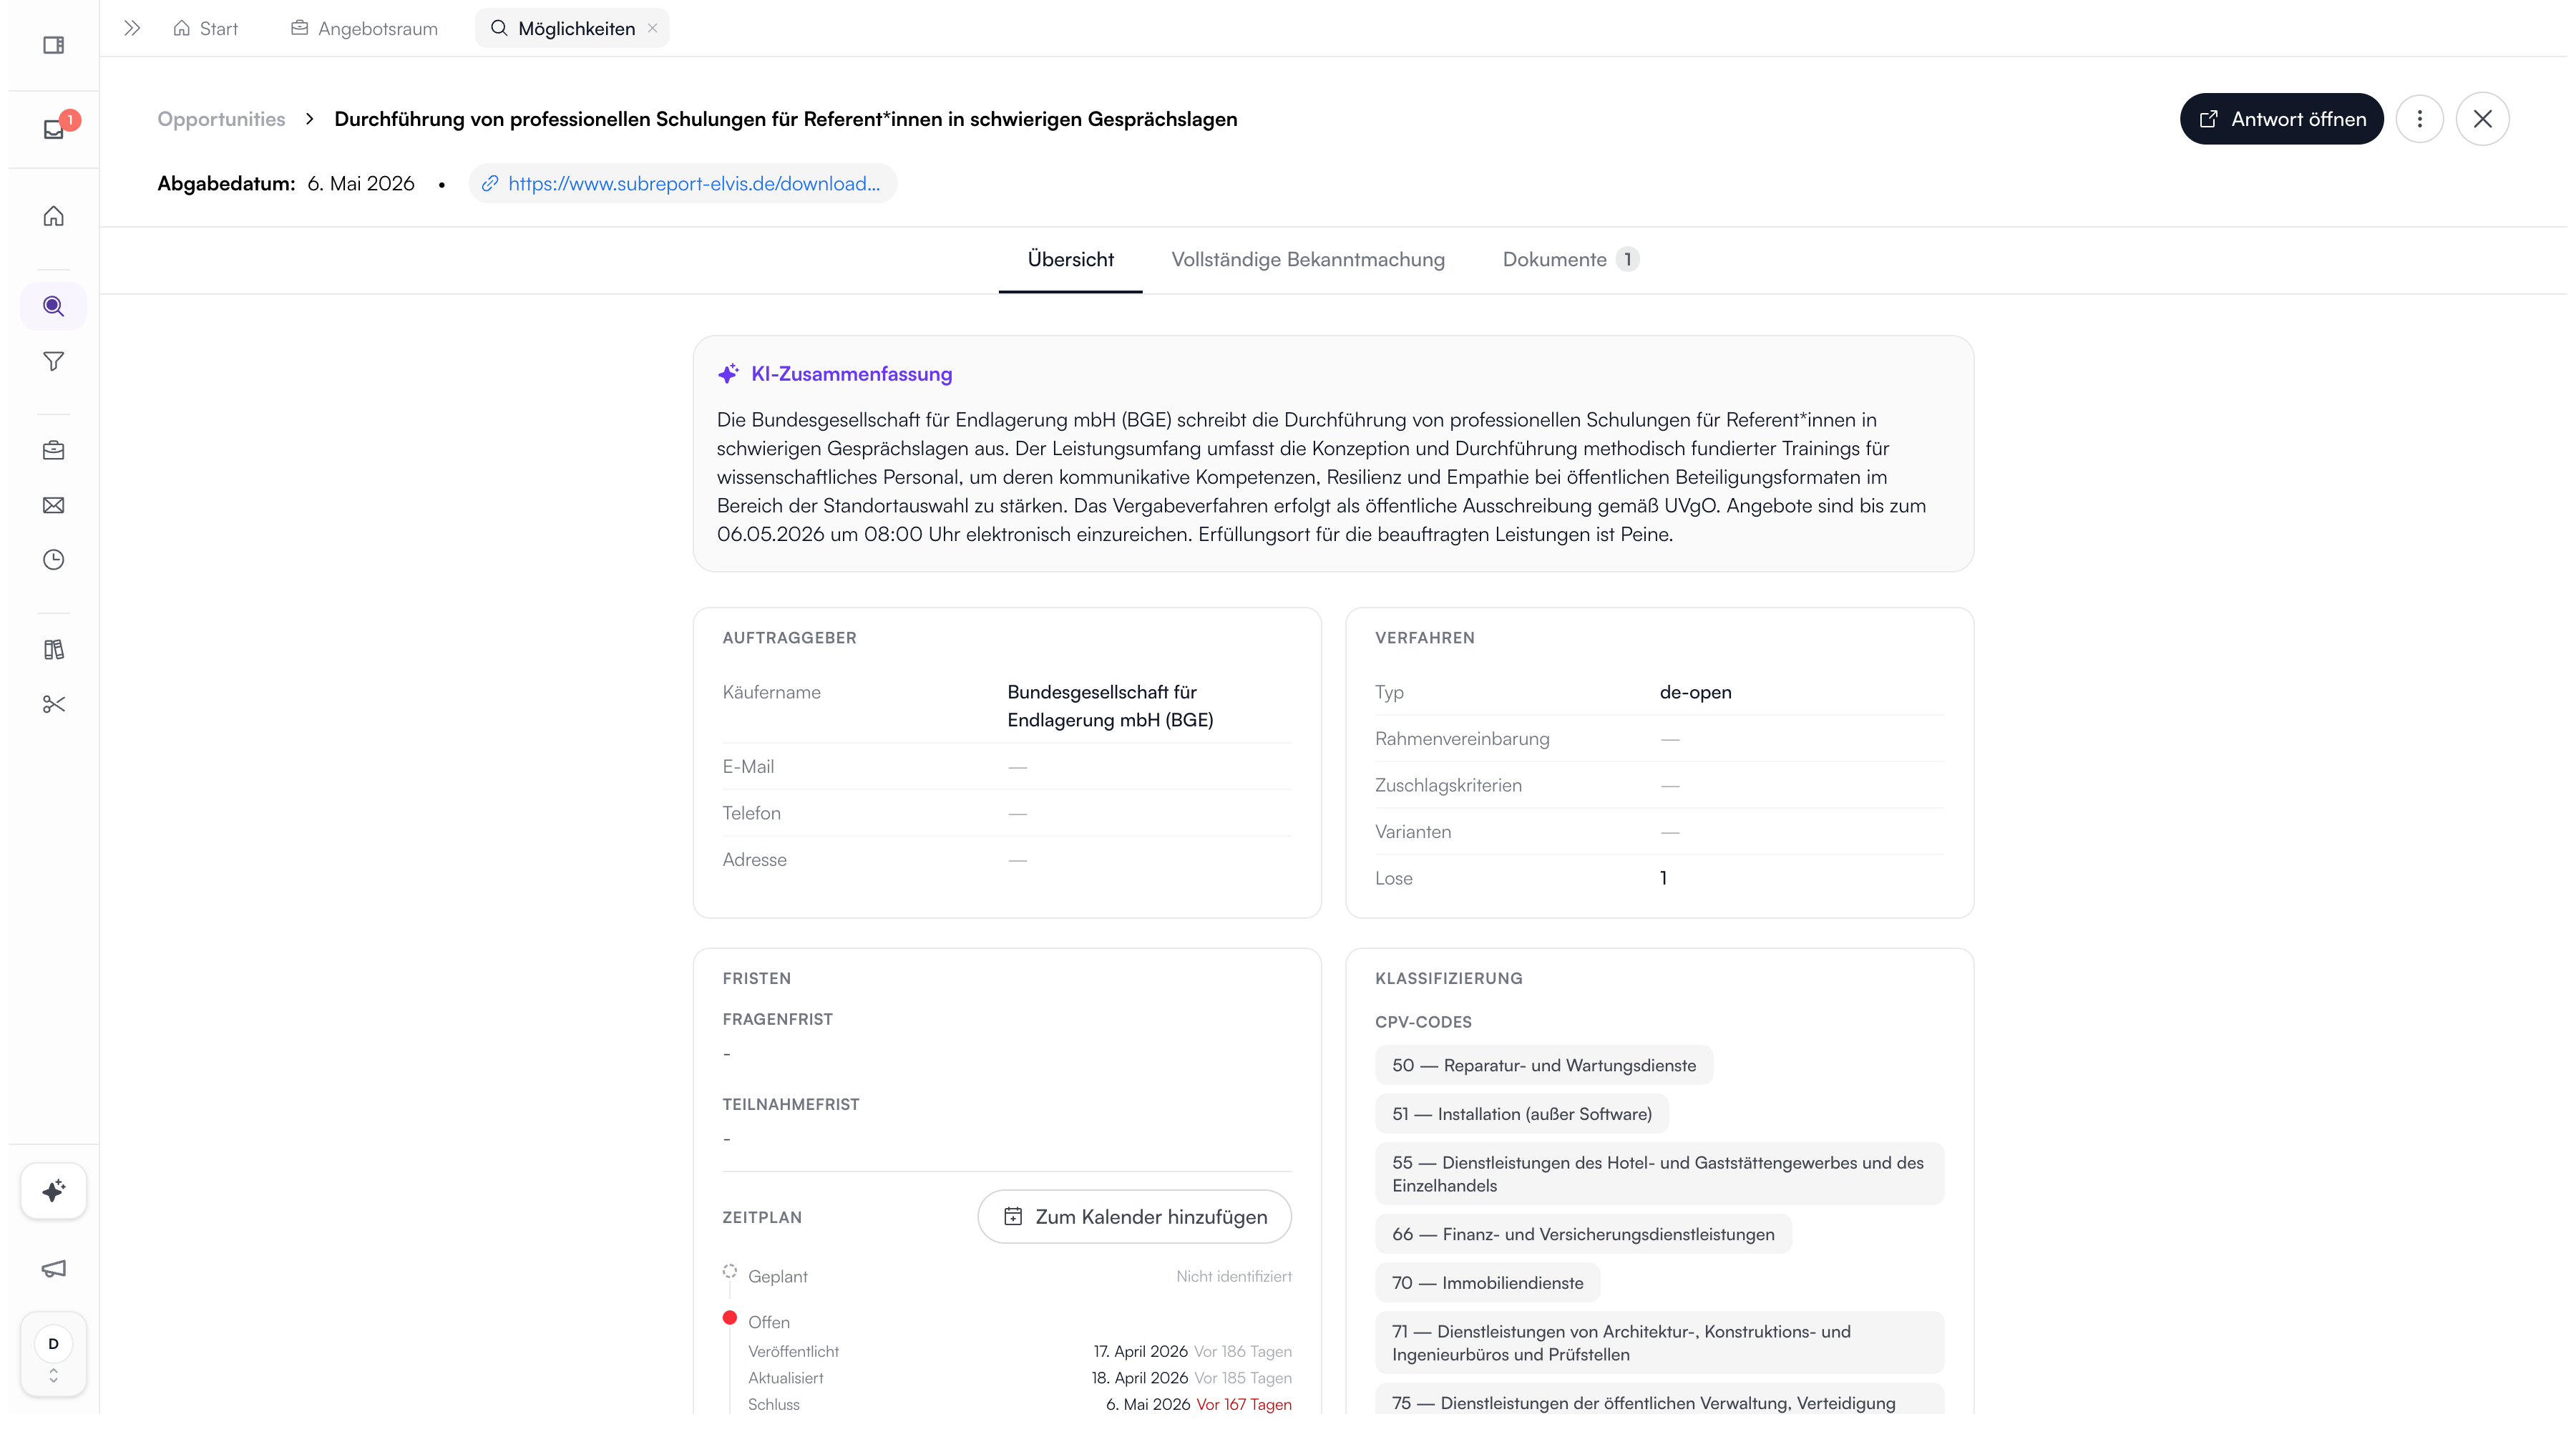This screenshot has height=1437, width=2576.
Task: Close the opportunity detail with X button
Action: pyautogui.click(x=2483, y=119)
